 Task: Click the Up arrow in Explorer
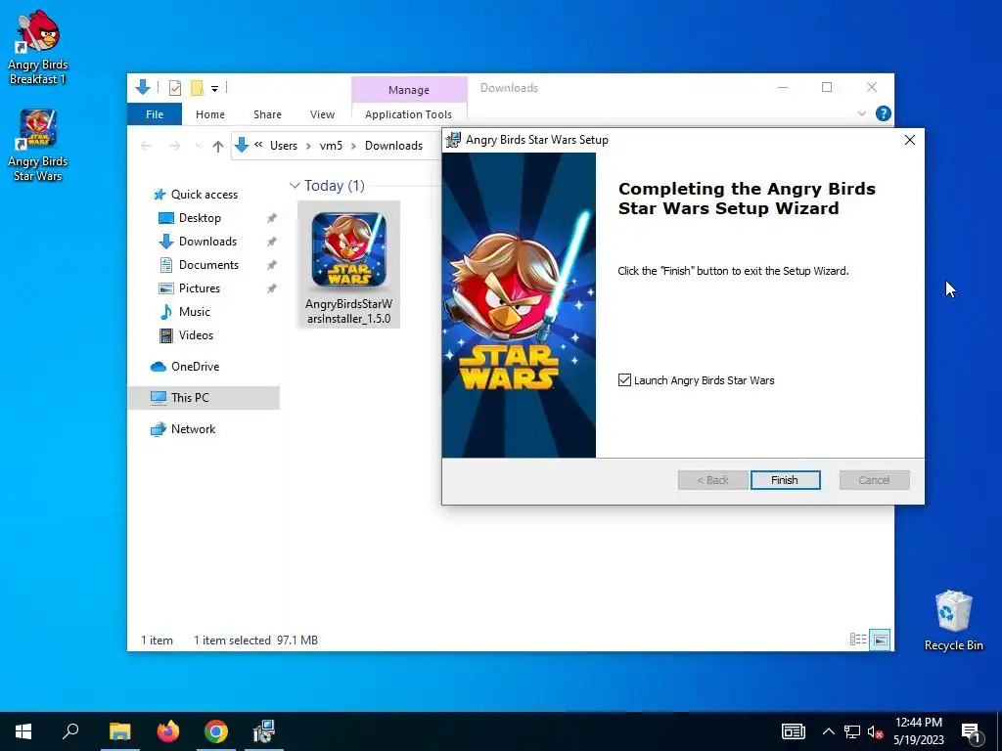pos(218,147)
